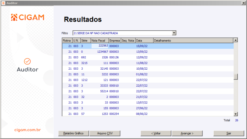This screenshot has height=139, width=247.
Task: Click date cell 15/09/22
Action: click(x=142, y=46)
